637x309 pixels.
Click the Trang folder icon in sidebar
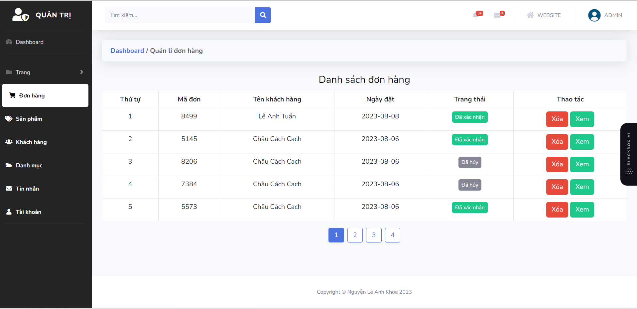pos(9,72)
